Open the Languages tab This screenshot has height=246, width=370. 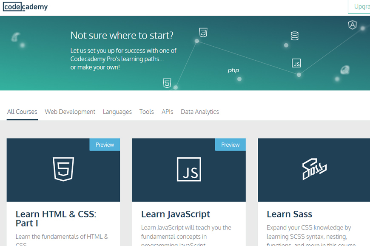tap(117, 112)
